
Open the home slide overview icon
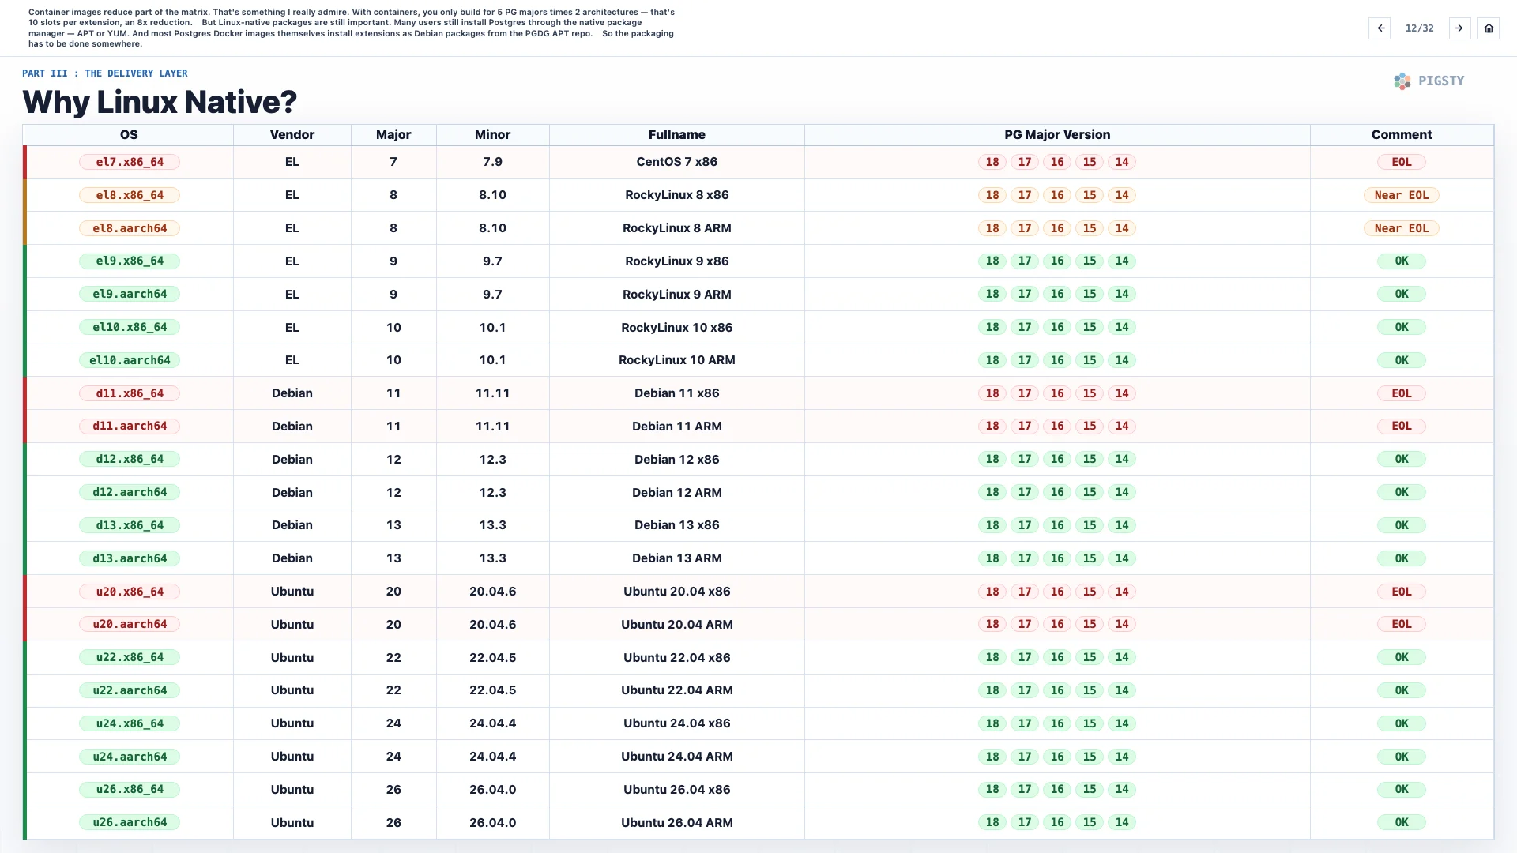[x=1489, y=28]
